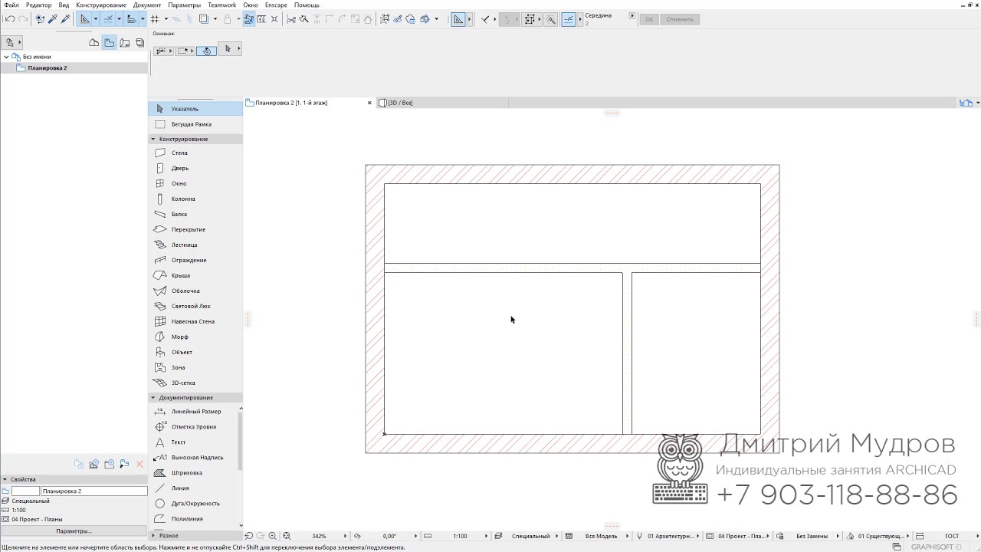This screenshot has height=552, width=981.
Task: Select the Stena wall tool
Action: point(195,153)
